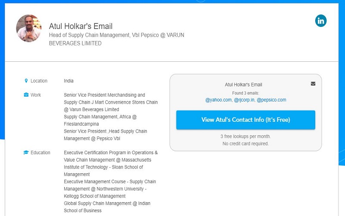The width and height of the screenshot is (345, 216).
Task: Click the briefcase Work icon
Action: point(26,95)
